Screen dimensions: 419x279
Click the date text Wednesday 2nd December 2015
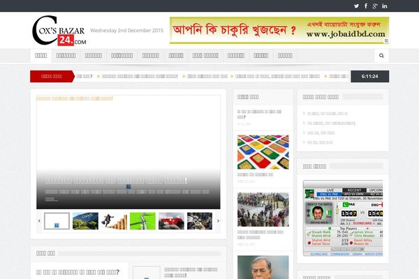[126, 31]
